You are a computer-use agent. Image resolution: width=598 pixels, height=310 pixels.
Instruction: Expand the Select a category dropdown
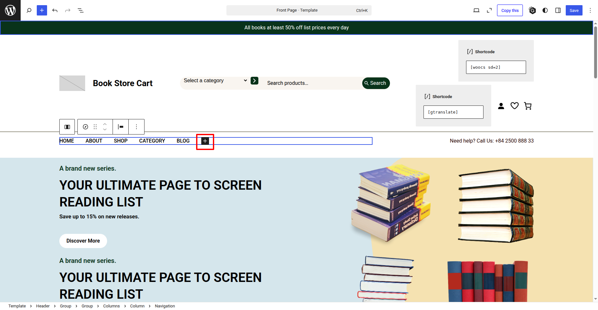coord(215,81)
